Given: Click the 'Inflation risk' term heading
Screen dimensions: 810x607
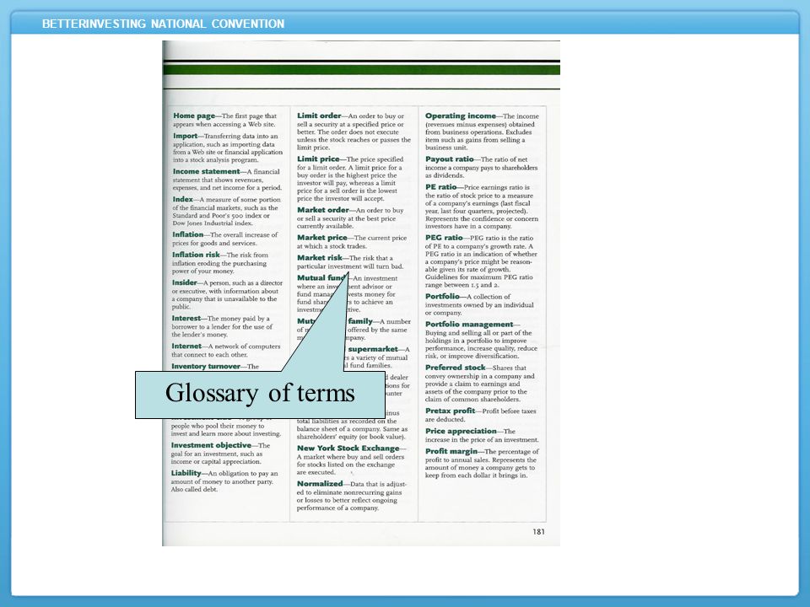Looking at the screenshot, I should [196, 255].
